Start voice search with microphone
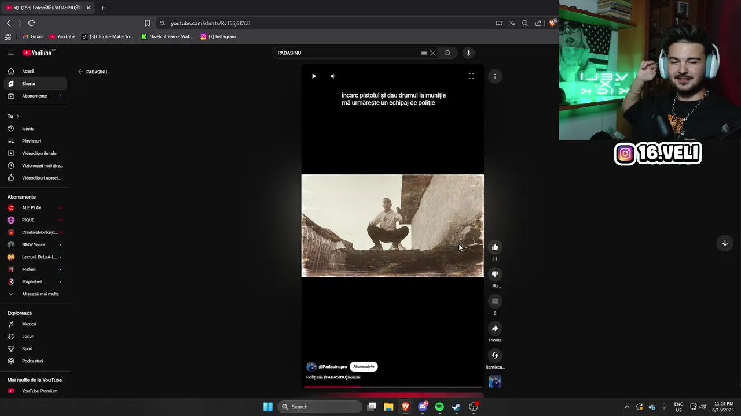 point(469,53)
